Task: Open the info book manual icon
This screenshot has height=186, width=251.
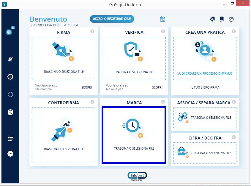Action: point(222,19)
